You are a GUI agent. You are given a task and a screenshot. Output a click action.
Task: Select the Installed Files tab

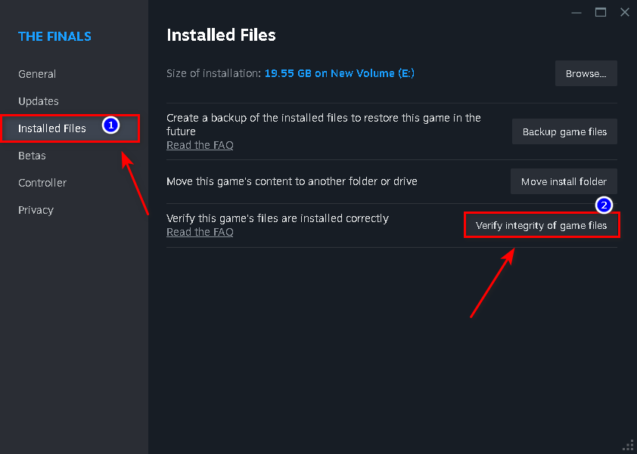(x=52, y=128)
